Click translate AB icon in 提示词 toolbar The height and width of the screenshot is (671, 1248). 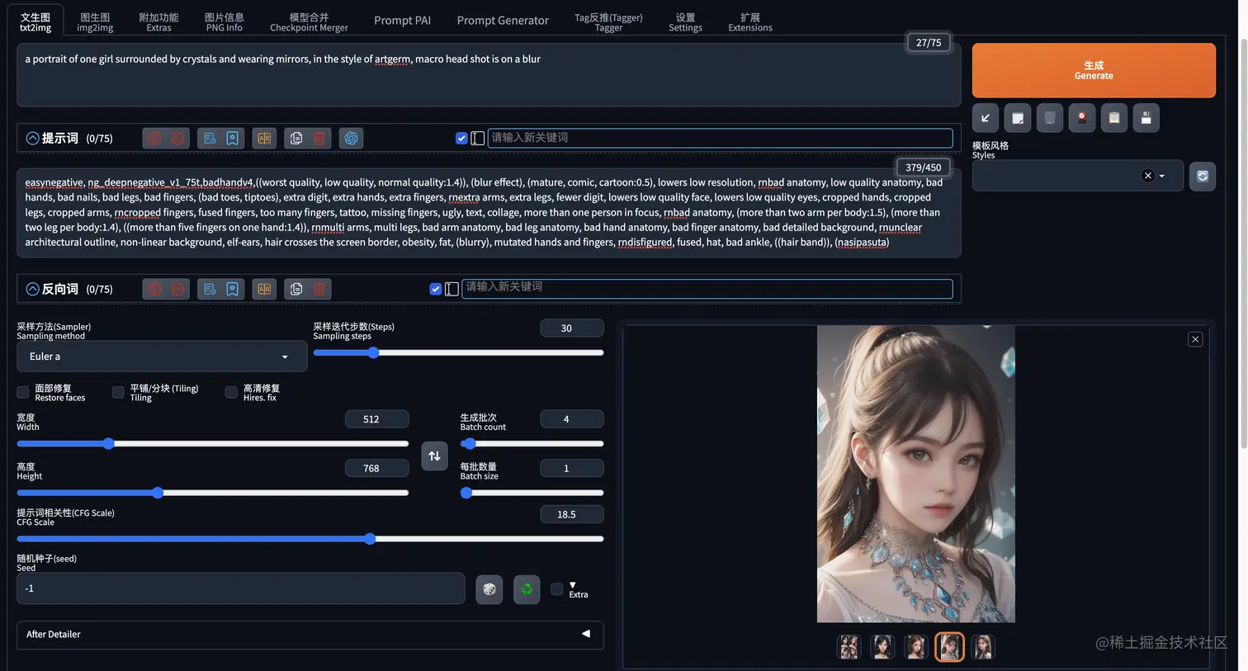tap(264, 139)
